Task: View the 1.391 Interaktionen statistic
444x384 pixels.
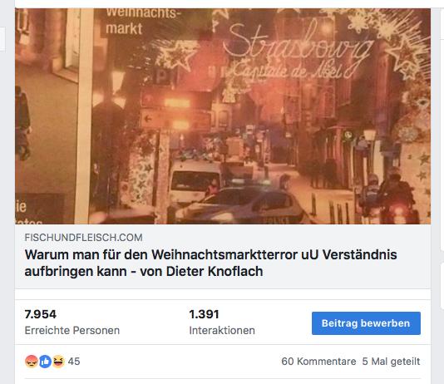Action: pyautogui.click(x=222, y=322)
